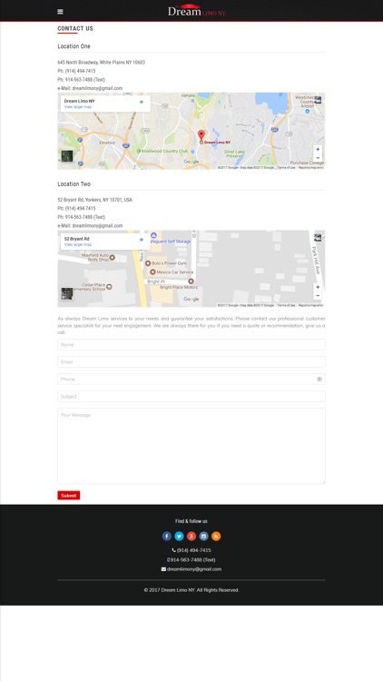Image resolution: width=383 pixels, height=681 pixels.
Task: Click the address 52 Bryant Rd, Yonkers text
Action: (94, 201)
